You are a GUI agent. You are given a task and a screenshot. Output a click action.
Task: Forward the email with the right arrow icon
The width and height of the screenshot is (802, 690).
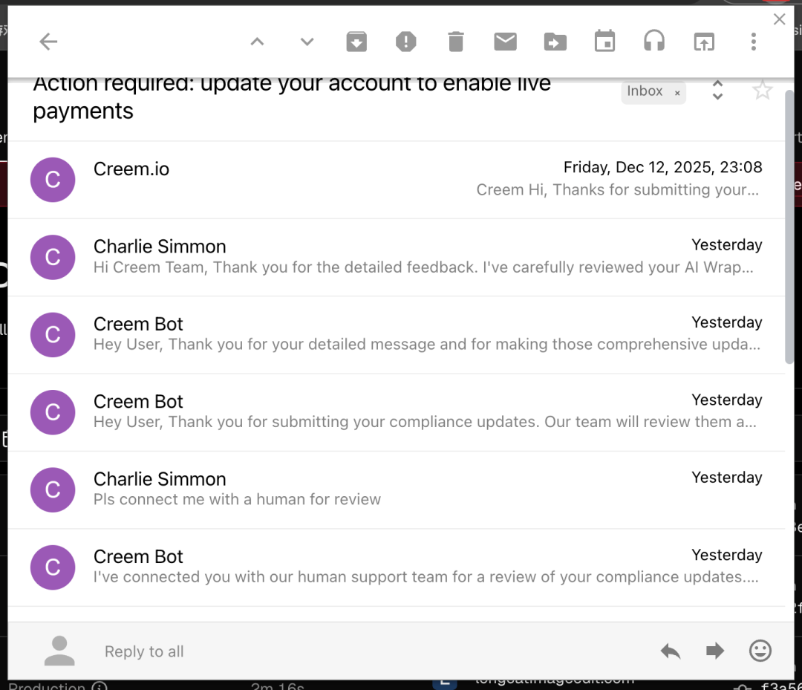pyautogui.click(x=715, y=651)
